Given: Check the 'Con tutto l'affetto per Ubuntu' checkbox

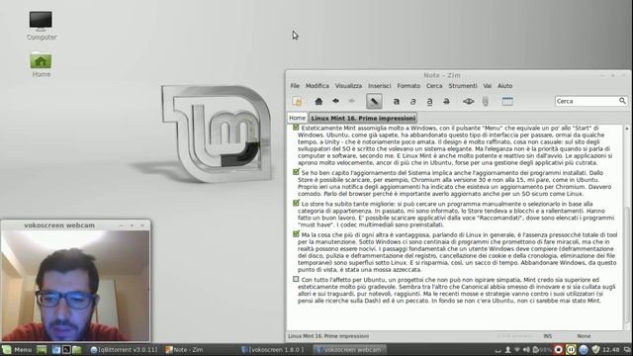Looking at the screenshot, I should pos(296,279).
